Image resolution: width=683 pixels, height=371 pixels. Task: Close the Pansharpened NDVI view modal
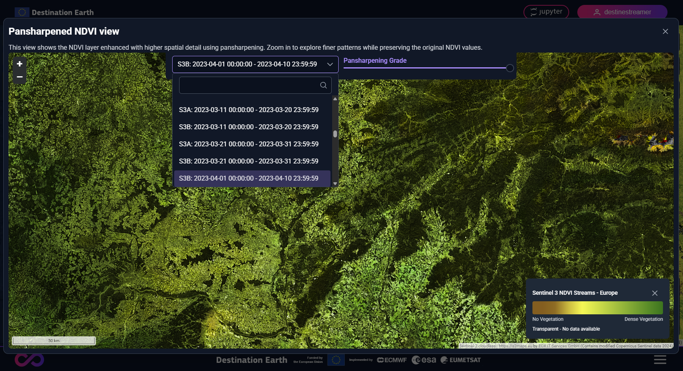pyautogui.click(x=665, y=31)
